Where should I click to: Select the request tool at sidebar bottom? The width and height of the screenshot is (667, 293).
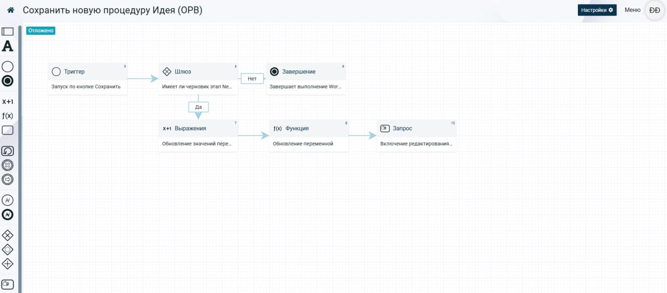[x=8, y=284]
